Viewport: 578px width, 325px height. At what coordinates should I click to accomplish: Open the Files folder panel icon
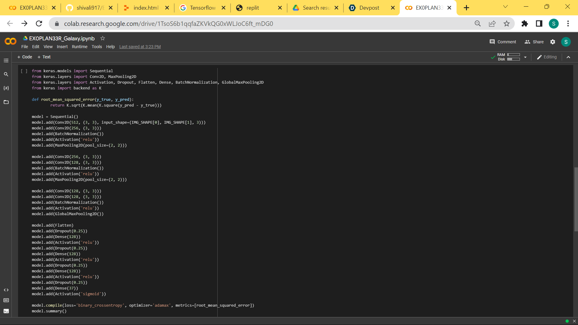6,102
